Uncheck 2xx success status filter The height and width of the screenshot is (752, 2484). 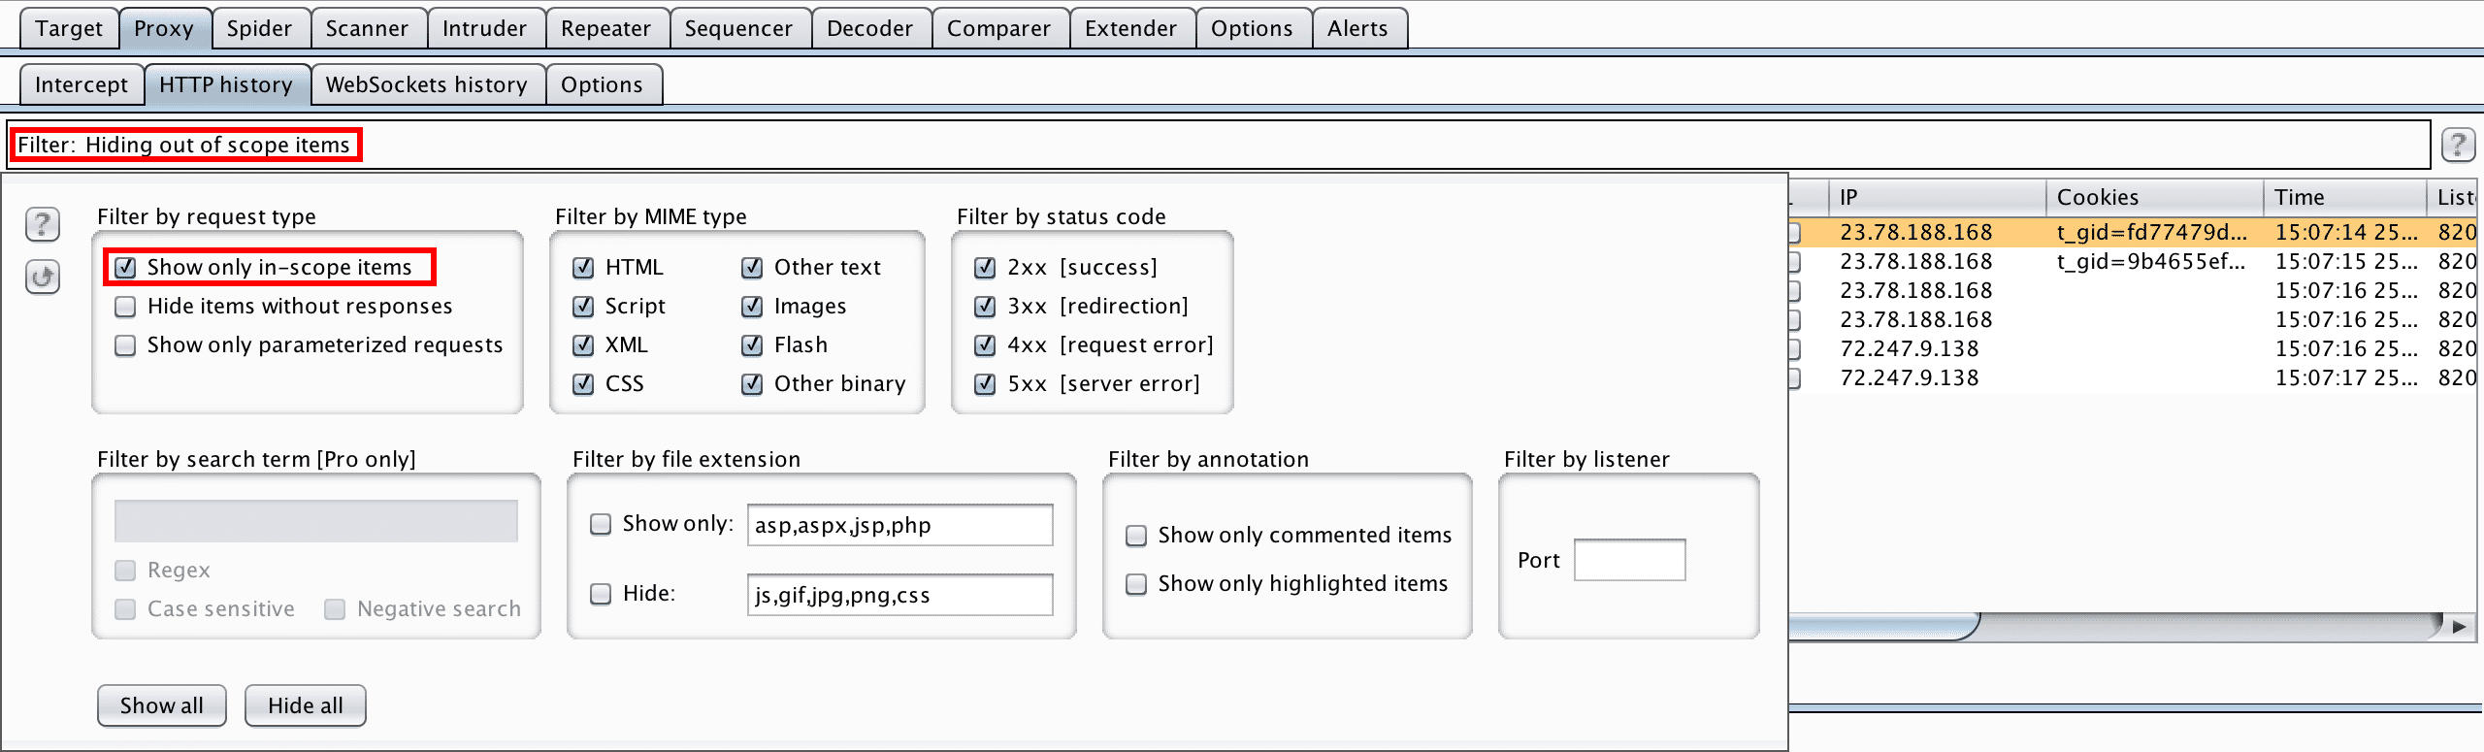(985, 267)
